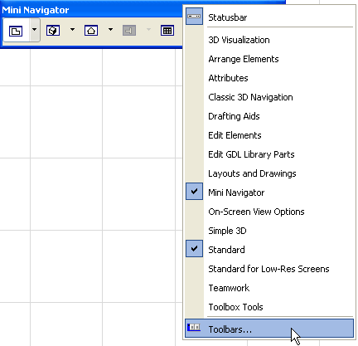Viewport: 358px width, 346px height.
Task: Click the Floor Plan icon in Mini Navigator
Action: (x=16, y=31)
